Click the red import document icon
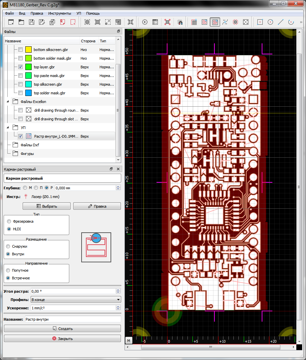Viewport: 306px width, 360px height. point(63,22)
